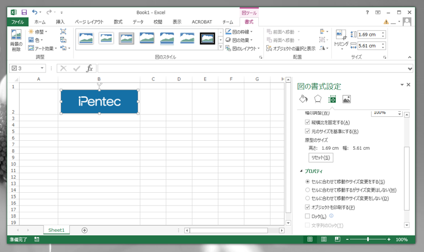Switch to Page Layout view icon
The image size is (424, 252).
[x=324, y=239]
